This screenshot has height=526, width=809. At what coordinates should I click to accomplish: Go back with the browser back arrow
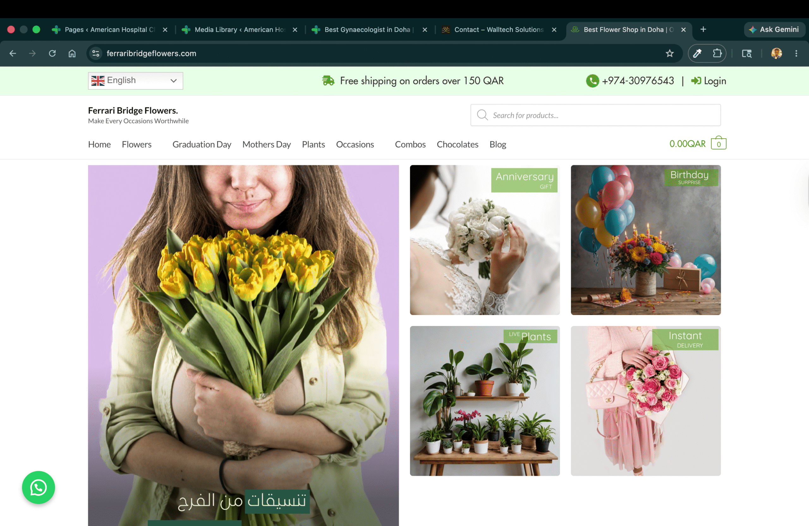[x=13, y=53]
